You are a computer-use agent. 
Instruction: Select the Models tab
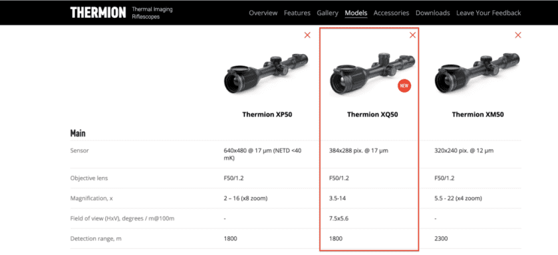tap(356, 13)
